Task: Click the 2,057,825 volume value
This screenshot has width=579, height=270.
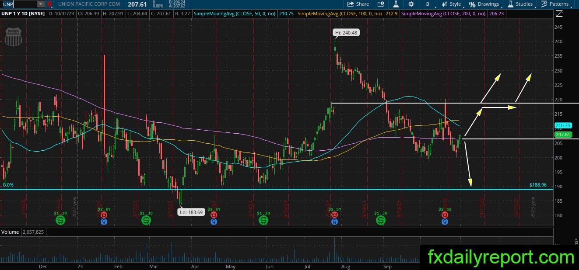Action: pyautogui.click(x=33, y=232)
